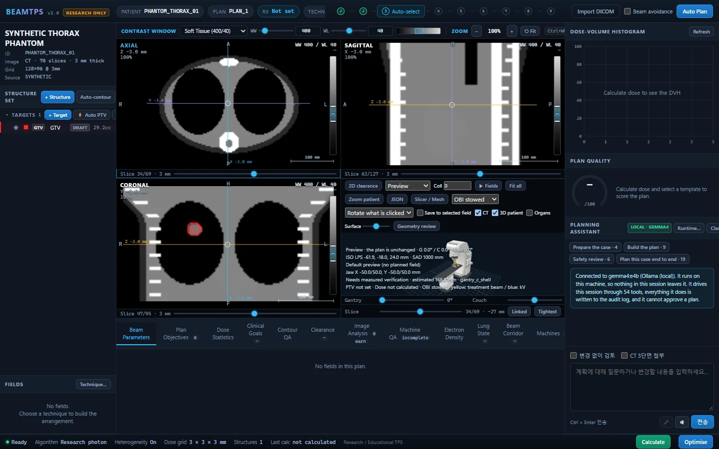719x449 pixels.
Task: Select workflow step 7 circle
Action: click(506, 11)
